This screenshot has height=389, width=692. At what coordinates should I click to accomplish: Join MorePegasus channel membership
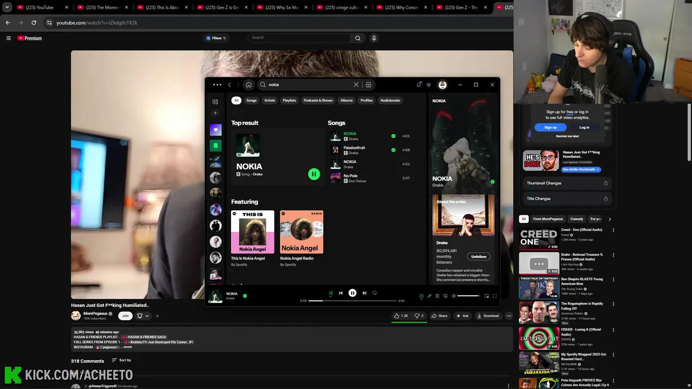[x=125, y=316]
